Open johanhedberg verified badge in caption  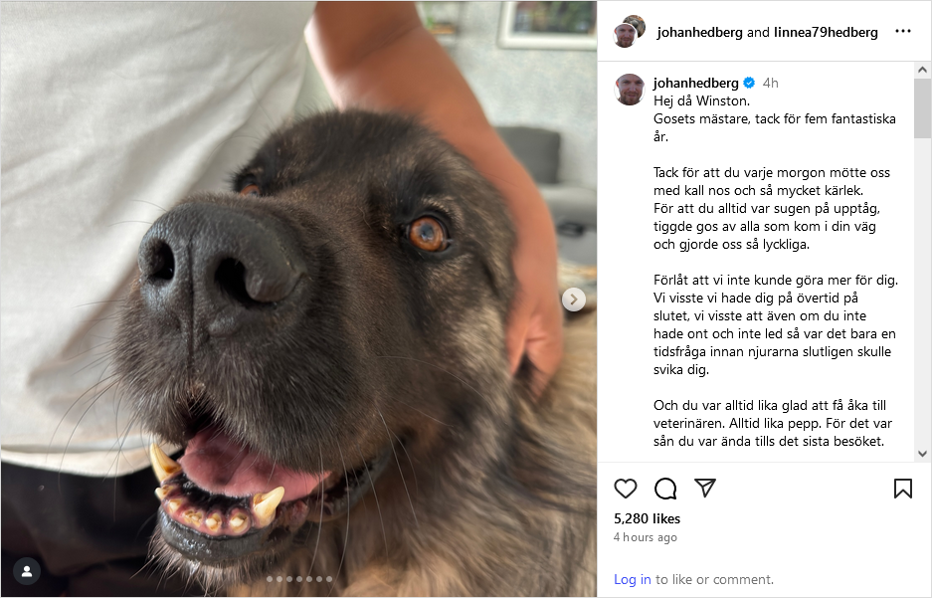[x=749, y=83]
